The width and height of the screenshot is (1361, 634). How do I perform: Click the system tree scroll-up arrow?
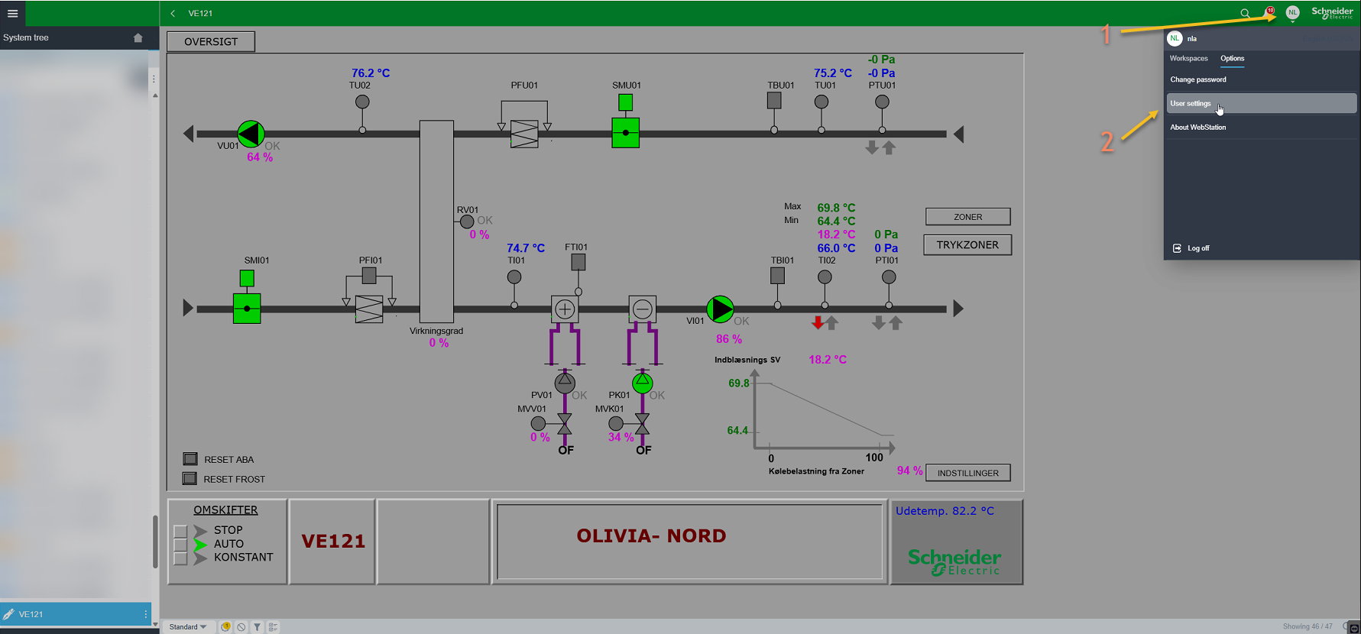[155, 95]
